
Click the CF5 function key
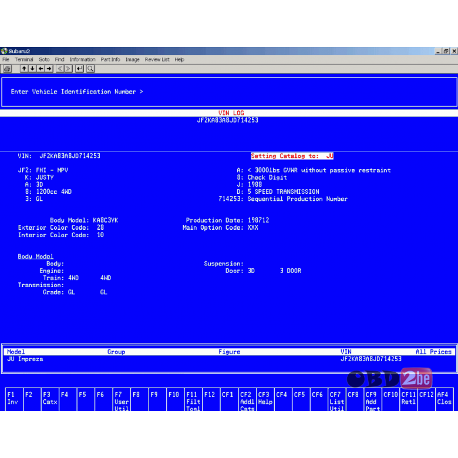[301, 399]
